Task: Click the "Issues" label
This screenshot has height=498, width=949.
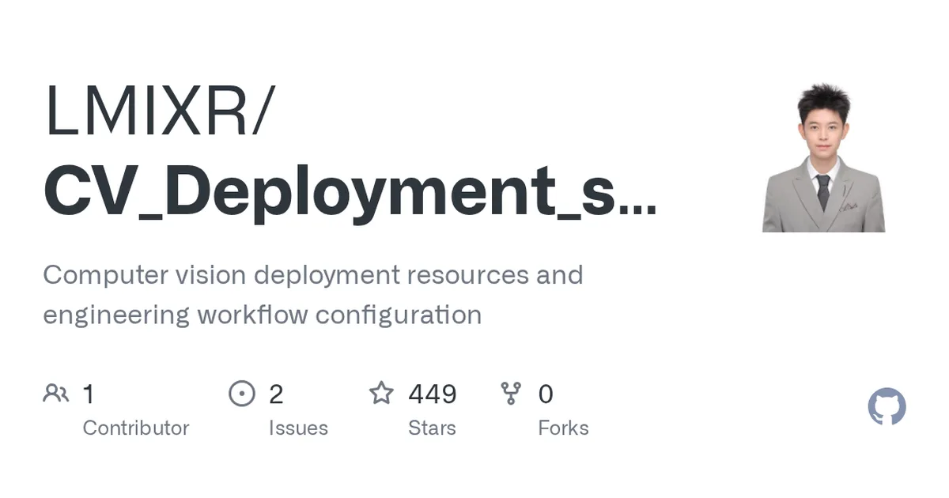Action: tap(298, 428)
